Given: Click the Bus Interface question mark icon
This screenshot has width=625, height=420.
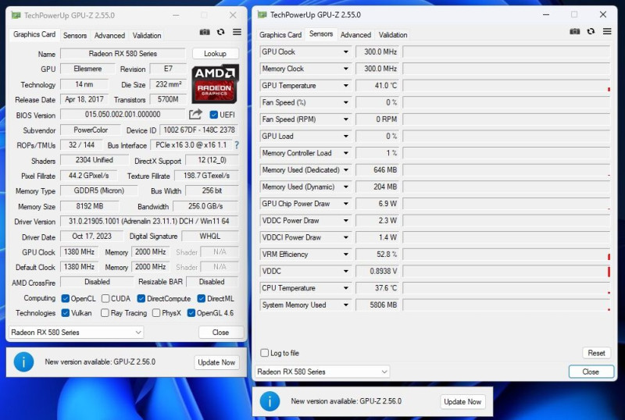Looking at the screenshot, I should 237,145.
